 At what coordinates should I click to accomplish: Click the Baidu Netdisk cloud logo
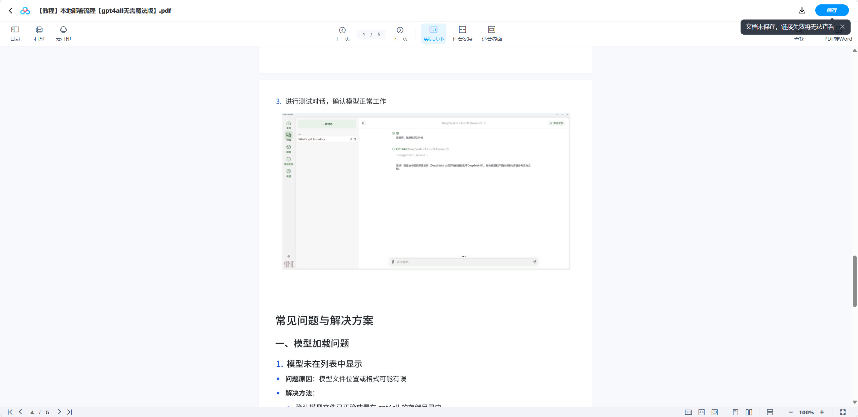pyautogui.click(x=25, y=11)
